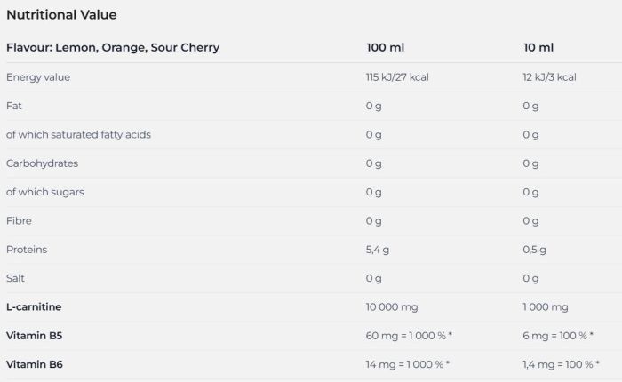Select the 100 ml column header
The width and height of the screenshot is (622, 382).
point(385,47)
